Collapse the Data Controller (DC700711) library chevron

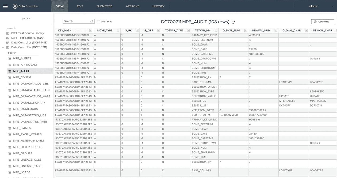click(x=3, y=47)
